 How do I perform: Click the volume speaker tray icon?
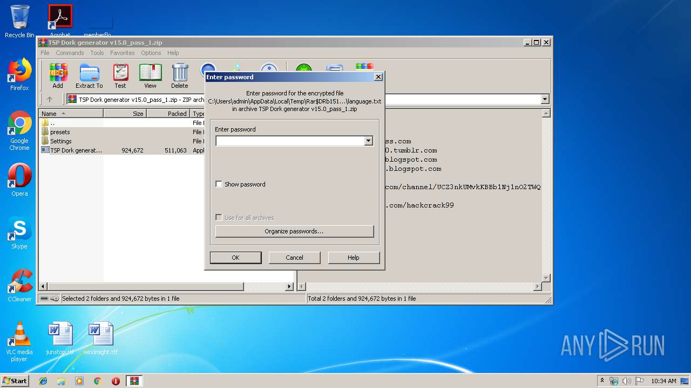click(627, 381)
